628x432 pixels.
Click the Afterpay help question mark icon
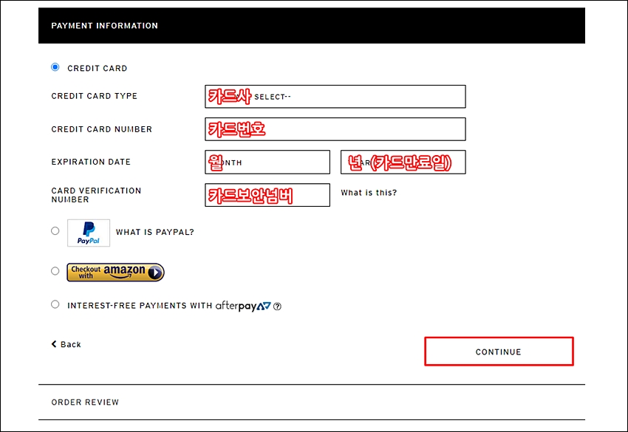[x=277, y=306]
